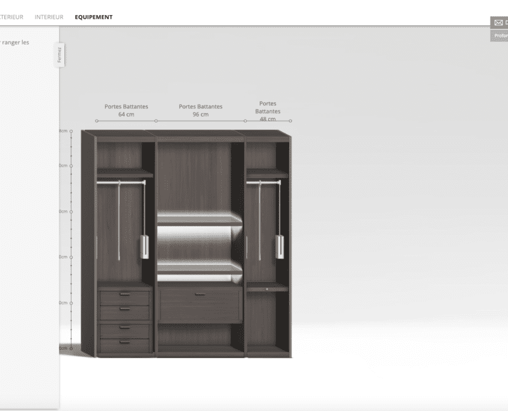Screen dimensions: 508x411
Task: Select the large drawer in center compartment
Action: click(200, 303)
